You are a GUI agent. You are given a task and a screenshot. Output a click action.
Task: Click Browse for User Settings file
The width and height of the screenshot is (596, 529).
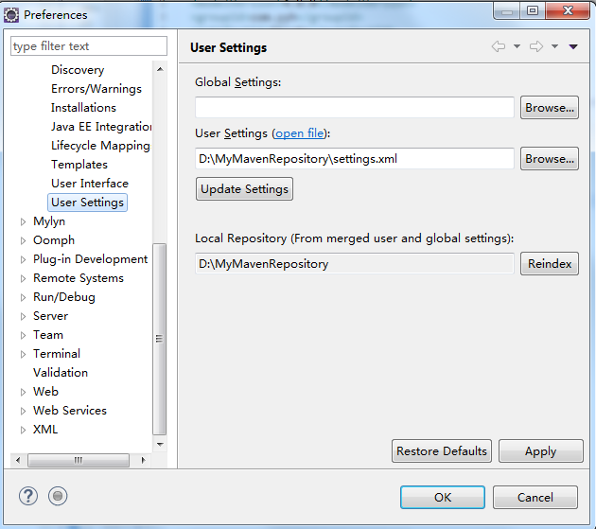[x=550, y=159]
